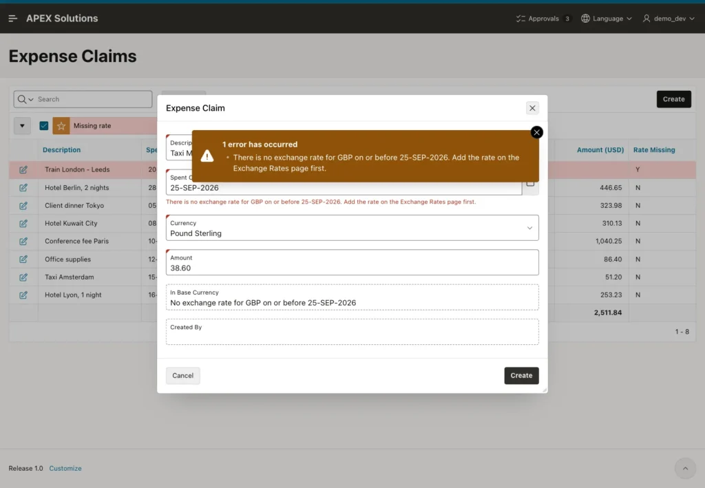Open the Currency dropdown
Screen dimensions: 705x488
pyautogui.click(x=352, y=228)
